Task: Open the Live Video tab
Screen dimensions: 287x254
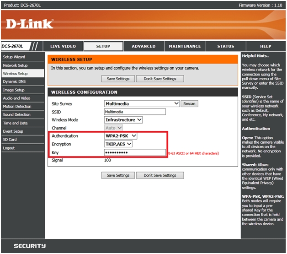Action: [63, 46]
